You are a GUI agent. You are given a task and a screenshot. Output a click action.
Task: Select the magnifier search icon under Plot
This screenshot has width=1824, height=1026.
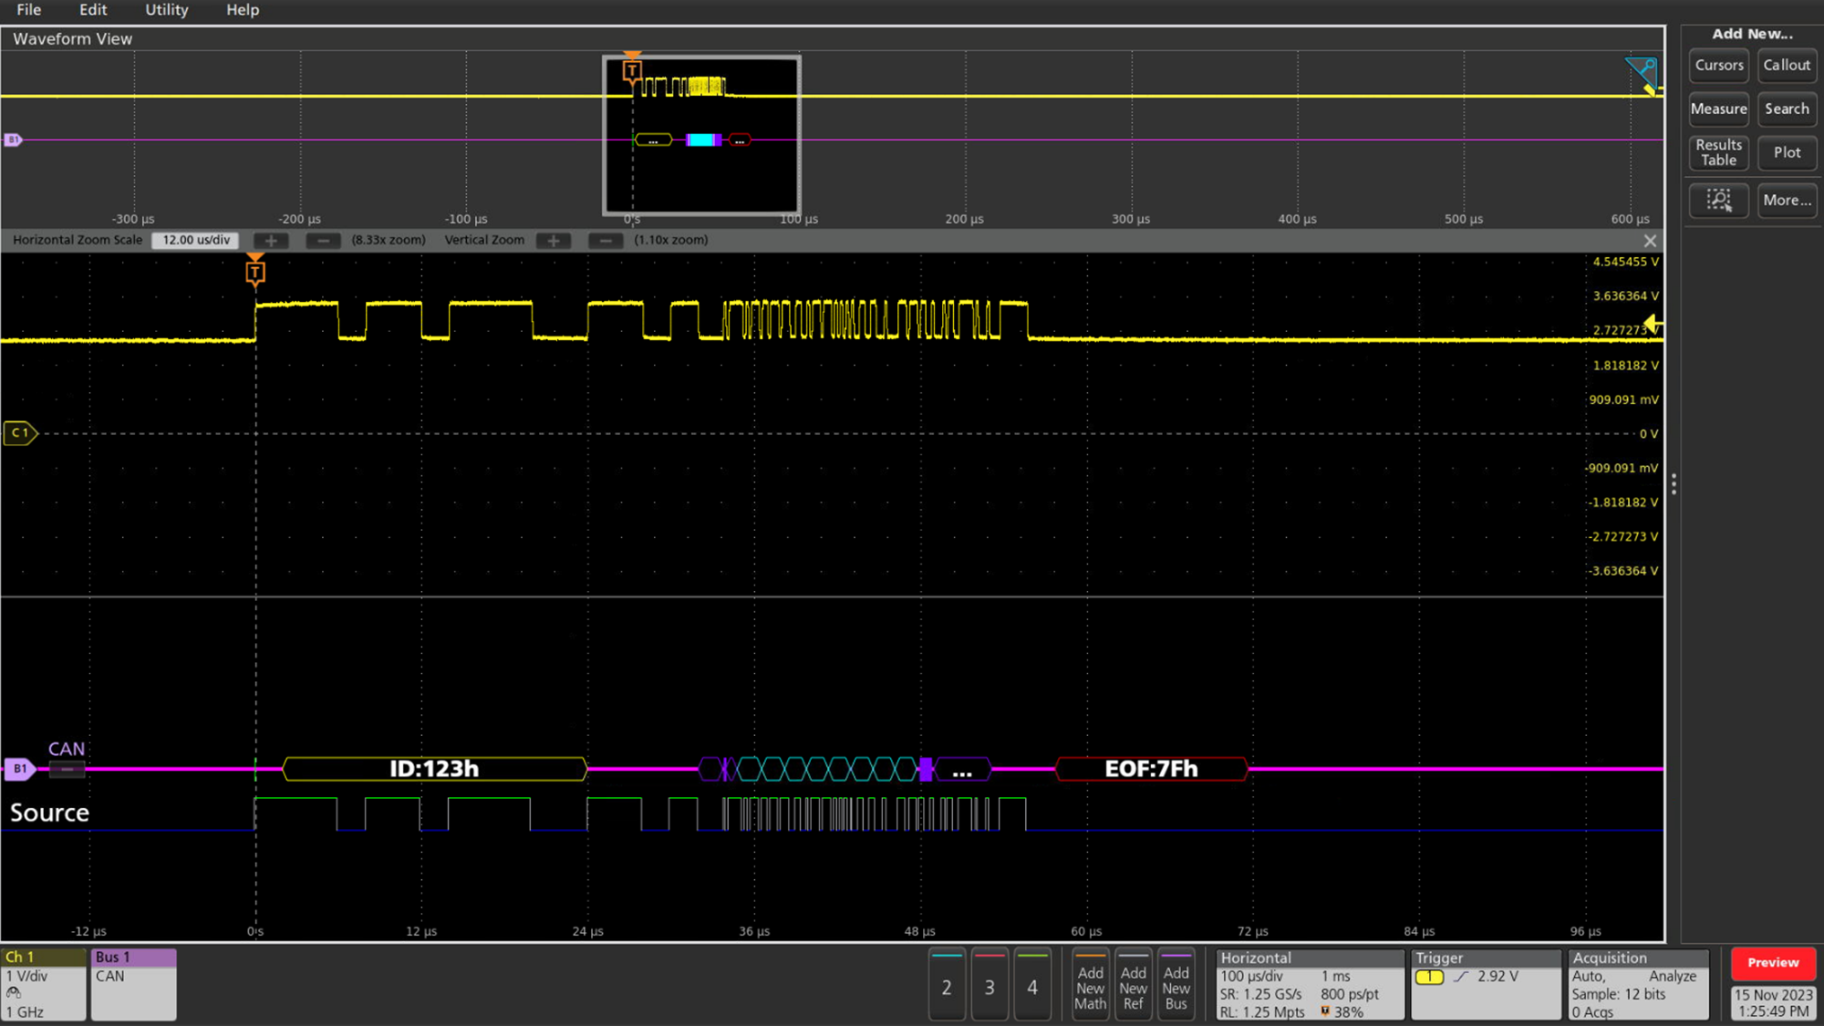coord(1718,201)
